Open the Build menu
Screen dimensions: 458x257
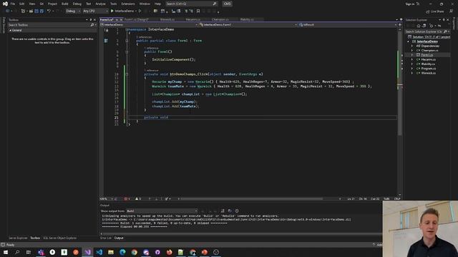click(65, 4)
